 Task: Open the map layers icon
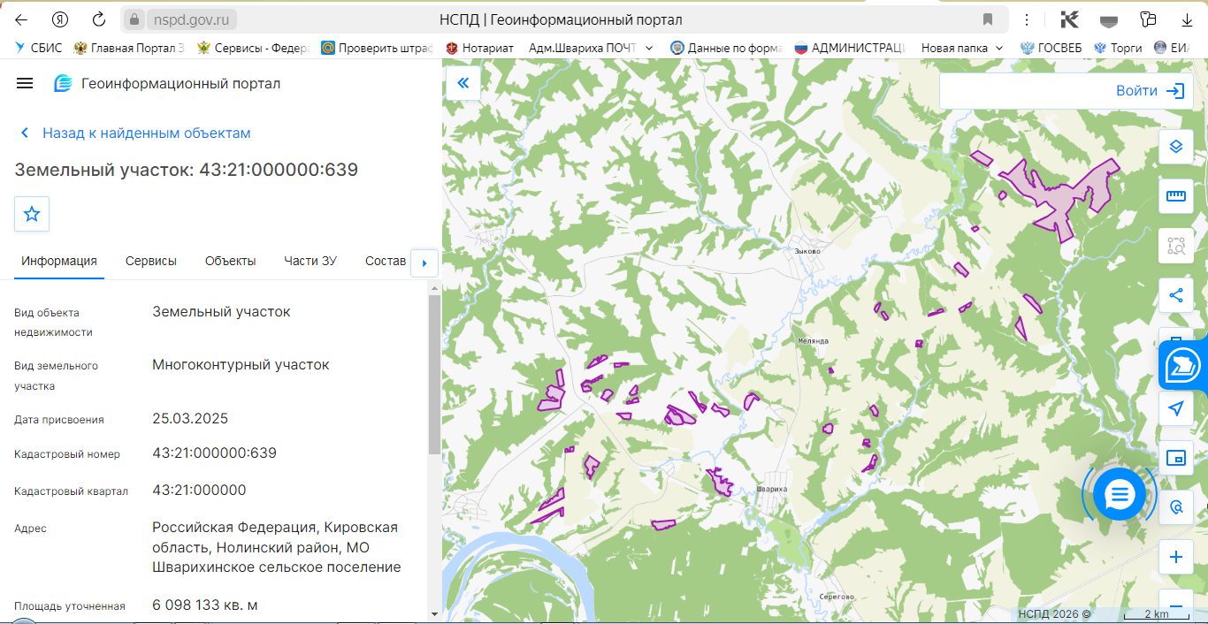click(x=1175, y=146)
